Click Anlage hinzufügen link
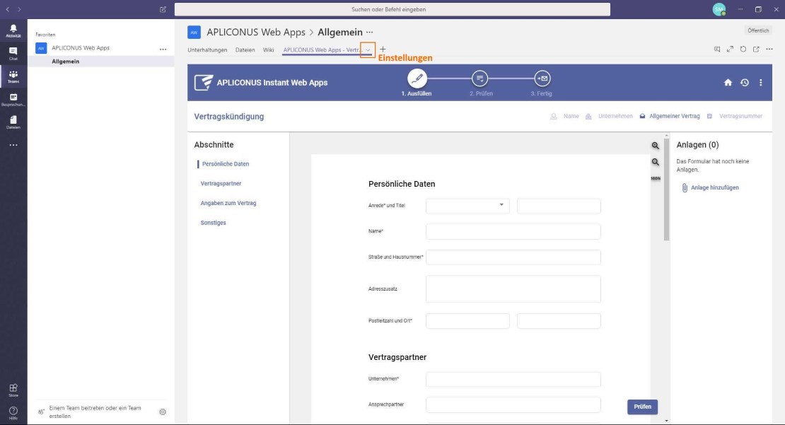 click(710, 187)
